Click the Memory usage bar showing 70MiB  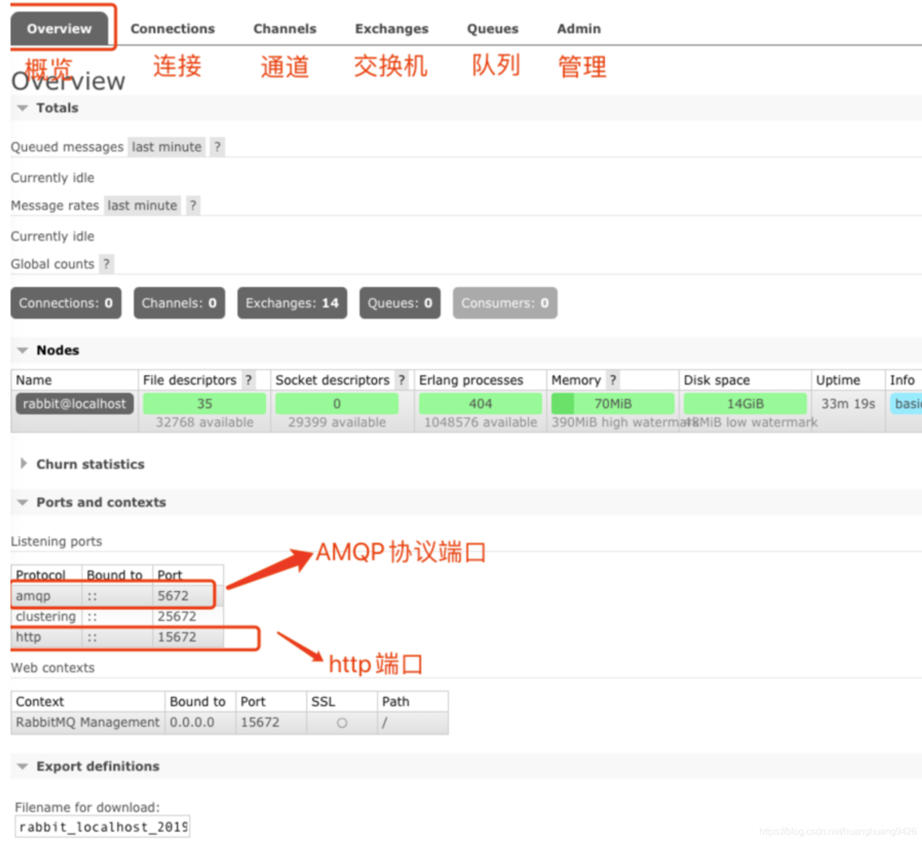(613, 404)
